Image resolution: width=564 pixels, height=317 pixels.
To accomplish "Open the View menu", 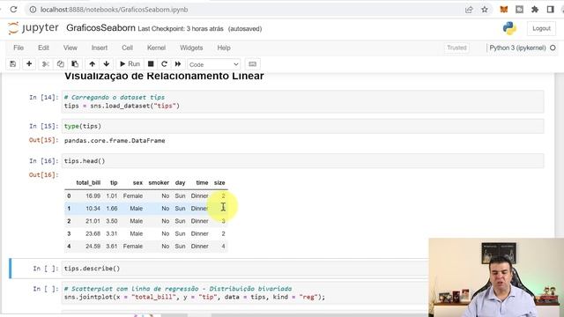I will (70, 48).
